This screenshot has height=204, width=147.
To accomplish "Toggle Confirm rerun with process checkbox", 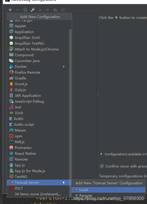I will point(102,166).
